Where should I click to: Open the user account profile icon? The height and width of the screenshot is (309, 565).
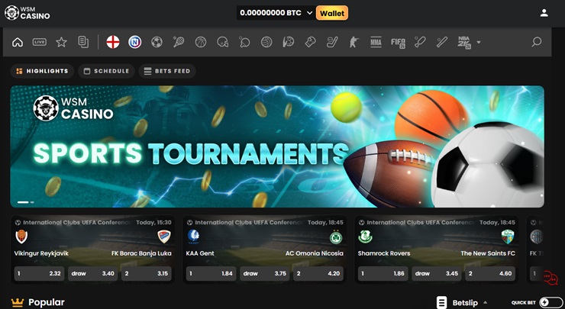pos(544,13)
